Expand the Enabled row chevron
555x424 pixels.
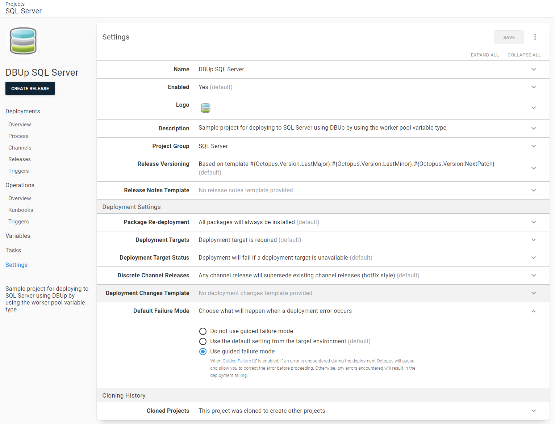[x=533, y=87]
